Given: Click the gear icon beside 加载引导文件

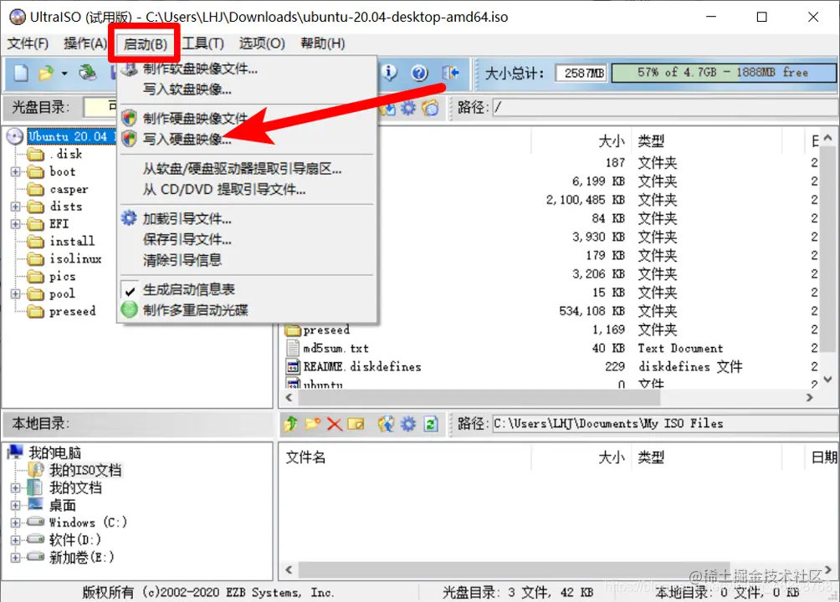Looking at the screenshot, I should click(129, 218).
